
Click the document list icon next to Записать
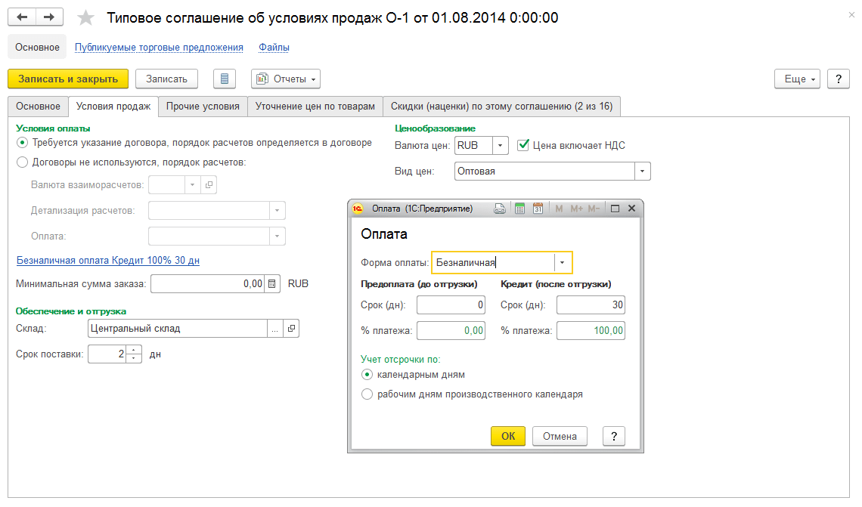tap(225, 79)
